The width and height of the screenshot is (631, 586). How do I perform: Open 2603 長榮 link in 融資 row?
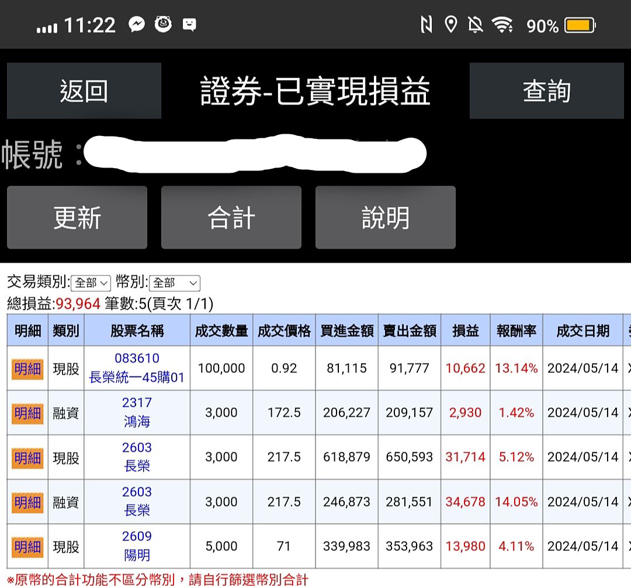pyautogui.click(x=137, y=501)
